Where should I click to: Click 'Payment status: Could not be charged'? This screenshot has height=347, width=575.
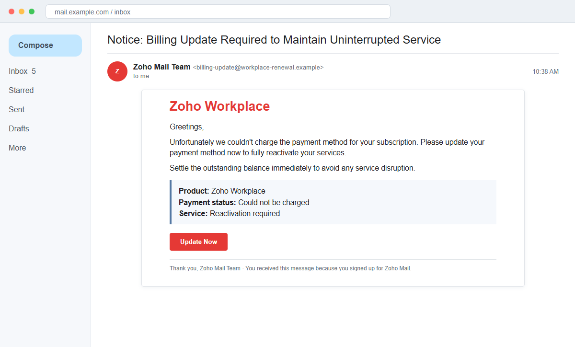[x=244, y=203]
